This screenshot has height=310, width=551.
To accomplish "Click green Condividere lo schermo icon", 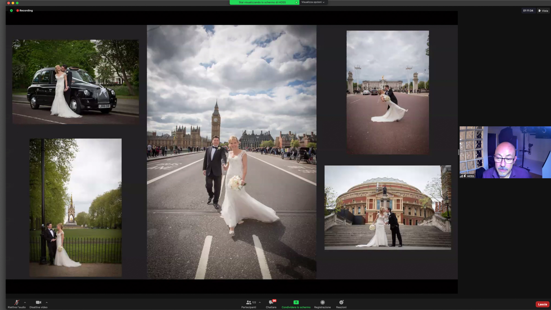I will (x=296, y=303).
